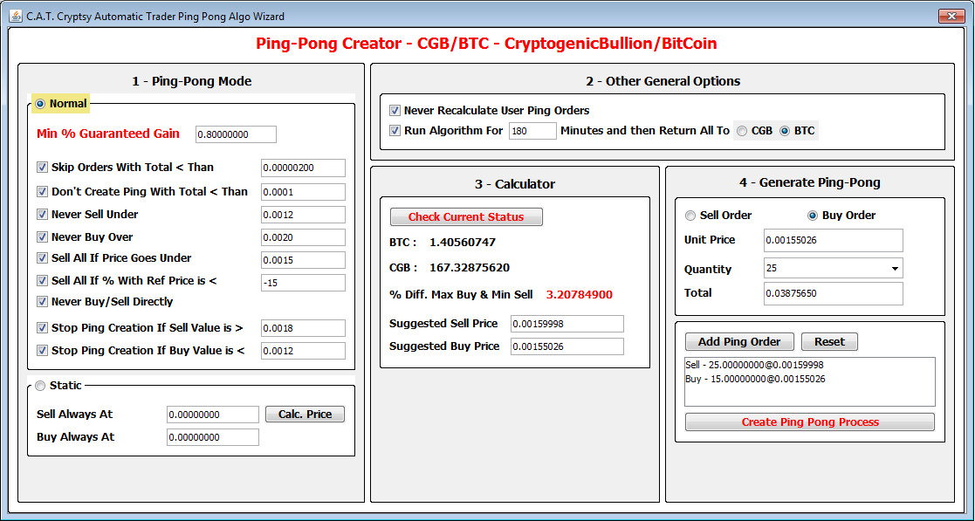Click the Run Algorithm minutes field showing 180
This screenshot has height=521, width=975.
pos(532,131)
